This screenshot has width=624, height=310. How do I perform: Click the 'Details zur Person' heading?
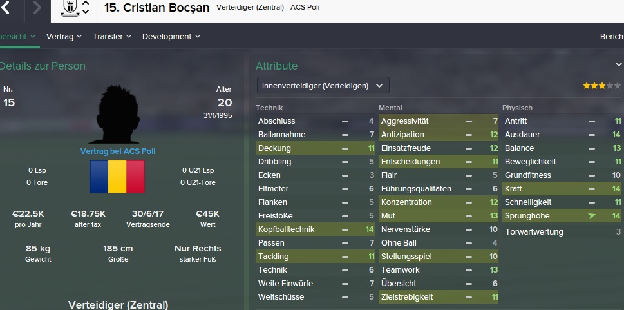tap(43, 66)
